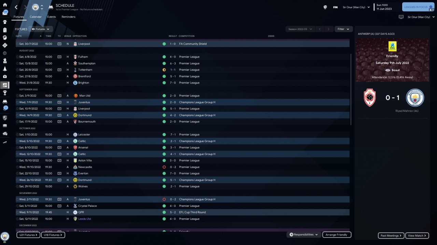Open the Dev. Centre boot icon
Image resolution: width=437 pixels, height=245 pixels.
pyautogui.click(x=5, y=142)
